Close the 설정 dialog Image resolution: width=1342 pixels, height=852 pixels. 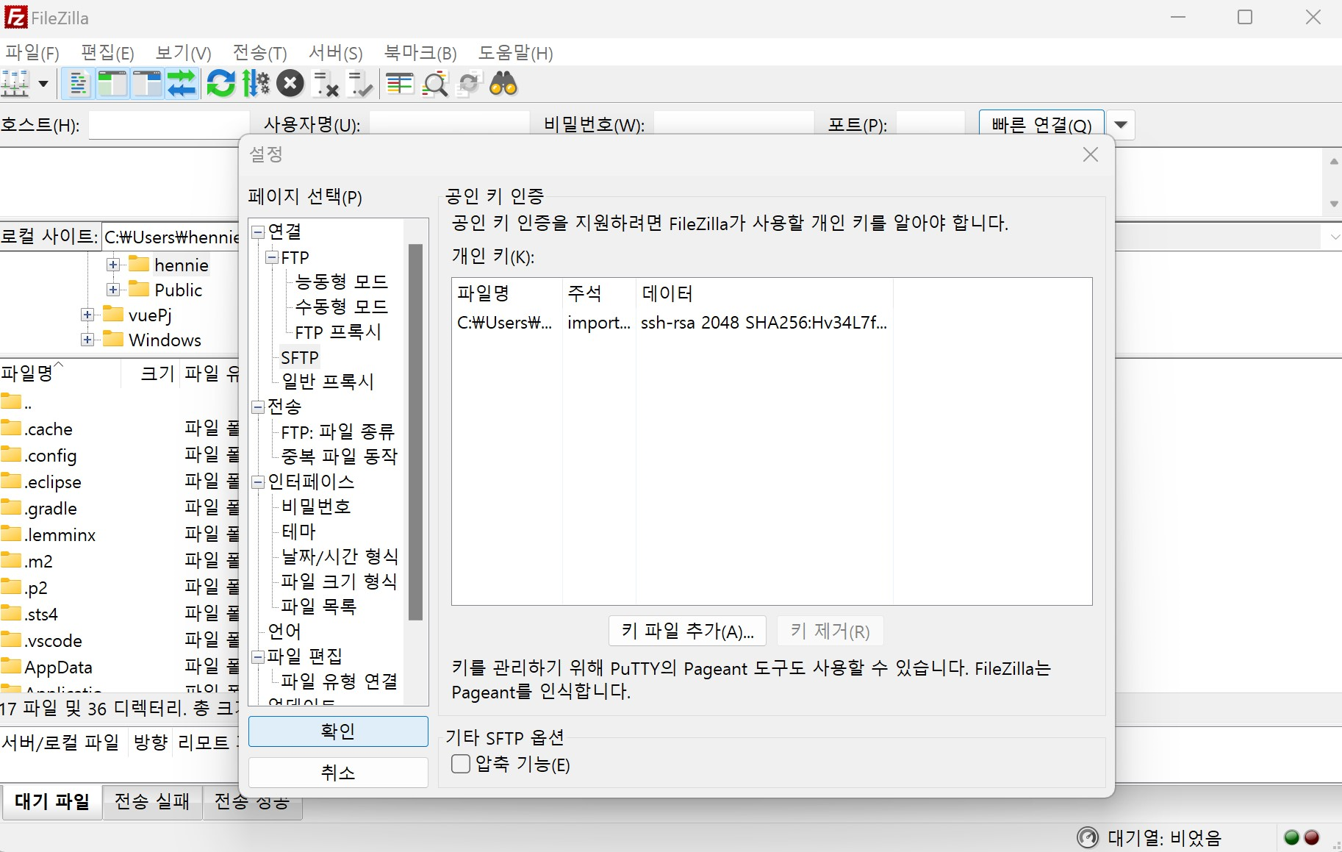[x=1091, y=154]
